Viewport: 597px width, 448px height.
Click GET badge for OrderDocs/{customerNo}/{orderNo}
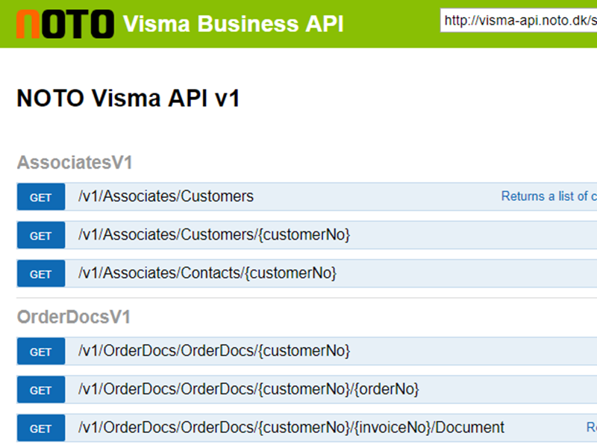40,391
